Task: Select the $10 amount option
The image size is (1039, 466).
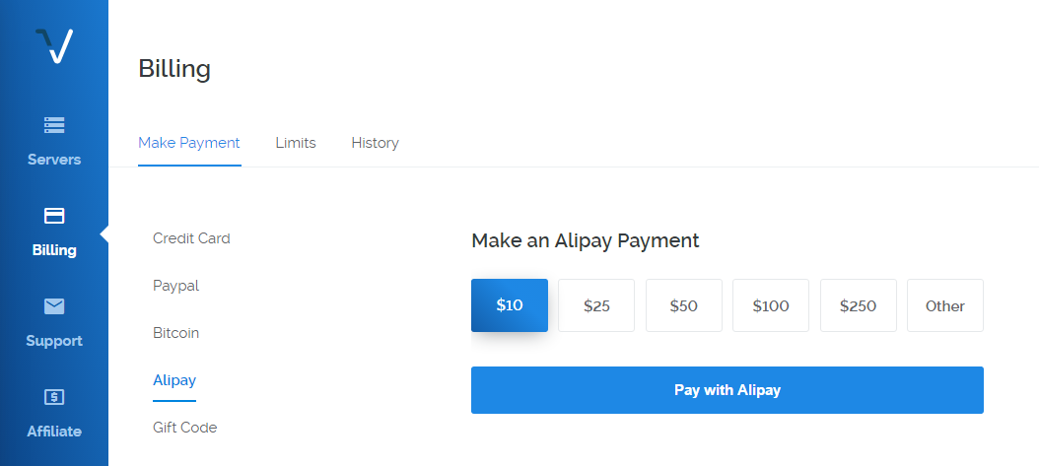Action: coord(510,305)
